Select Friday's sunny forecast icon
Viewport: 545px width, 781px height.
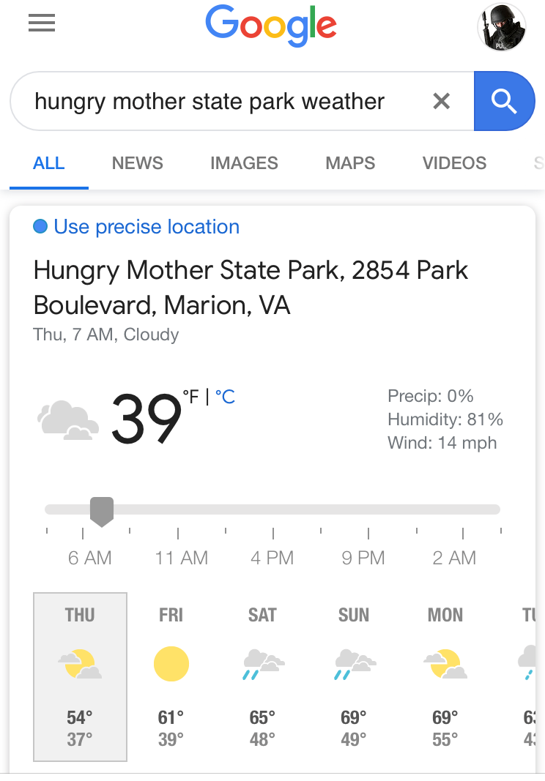[171, 665]
